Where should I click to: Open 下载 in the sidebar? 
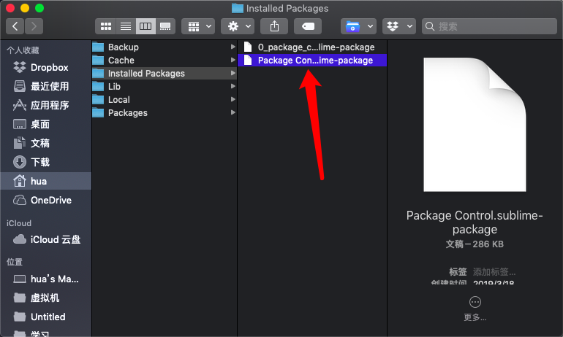point(46,162)
